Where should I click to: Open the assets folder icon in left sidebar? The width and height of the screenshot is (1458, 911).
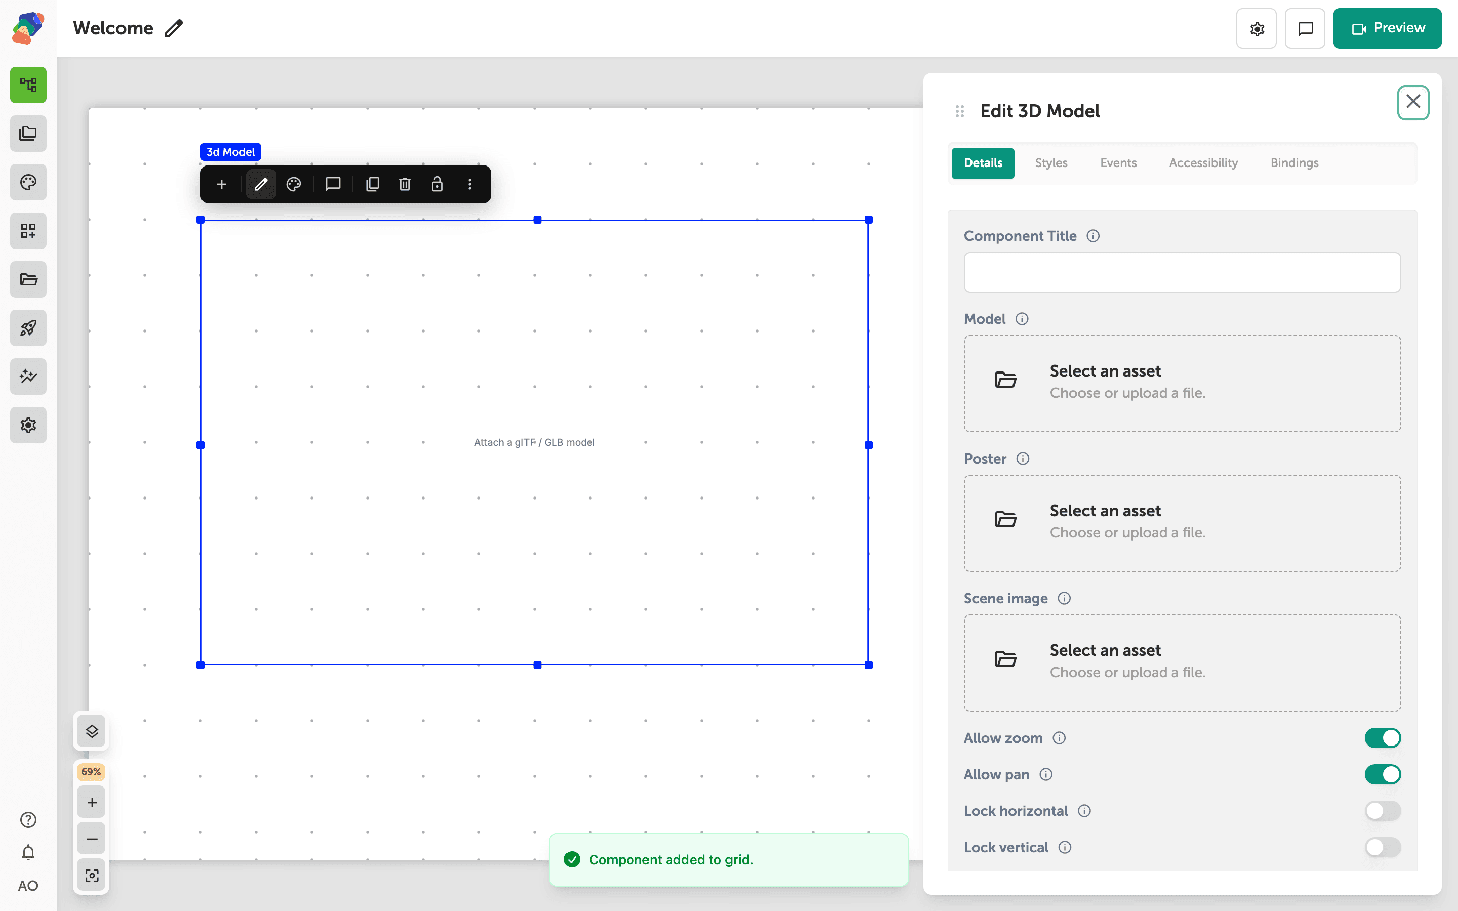tap(28, 279)
